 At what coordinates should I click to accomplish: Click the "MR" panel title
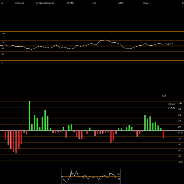(164, 96)
